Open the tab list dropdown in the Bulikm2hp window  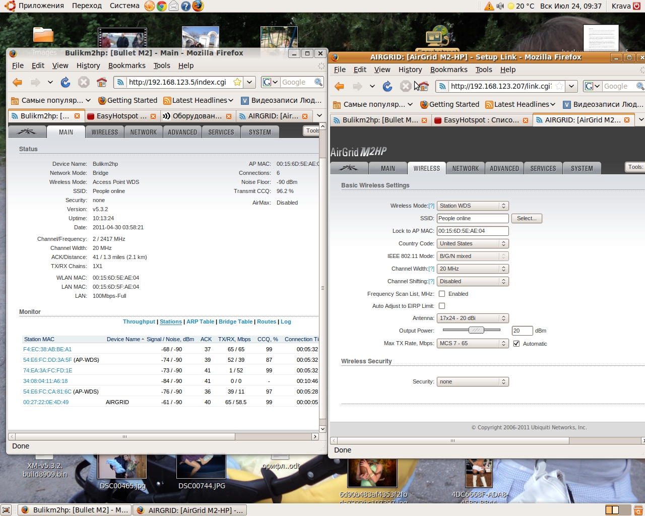coord(319,116)
